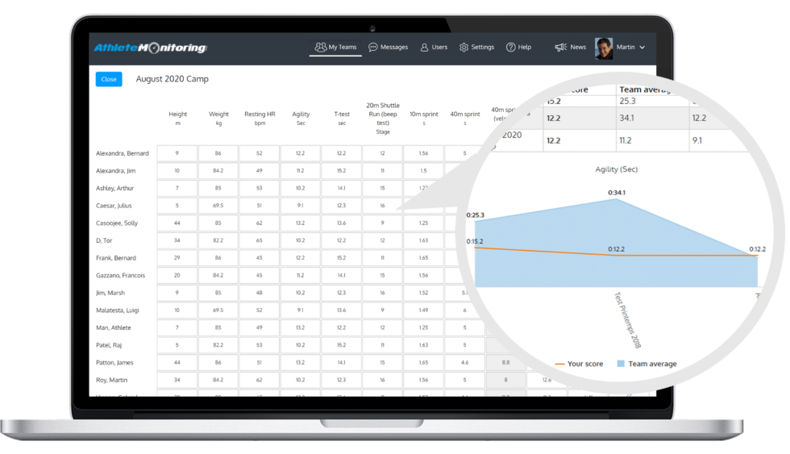Click the Help question mark icon
This screenshot has height=454, width=790.
click(x=510, y=48)
